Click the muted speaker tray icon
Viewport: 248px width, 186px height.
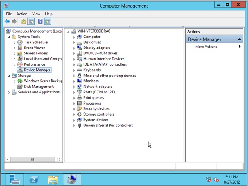(x=216, y=180)
